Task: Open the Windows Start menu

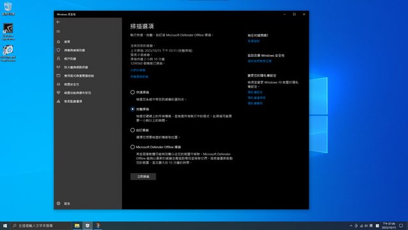Action: click(x=5, y=226)
